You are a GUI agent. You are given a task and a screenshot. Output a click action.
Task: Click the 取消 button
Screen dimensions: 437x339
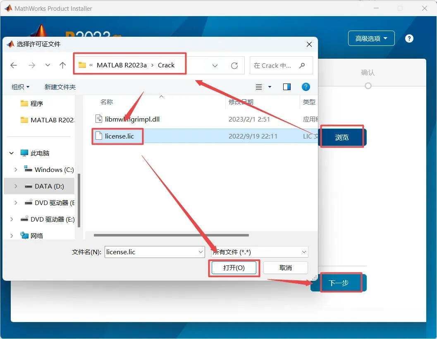coord(285,267)
